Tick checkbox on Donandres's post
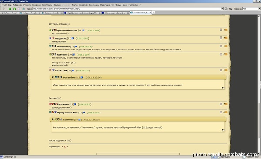Viewport: 261px width, 159px height. pyautogui.click(x=221, y=46)
